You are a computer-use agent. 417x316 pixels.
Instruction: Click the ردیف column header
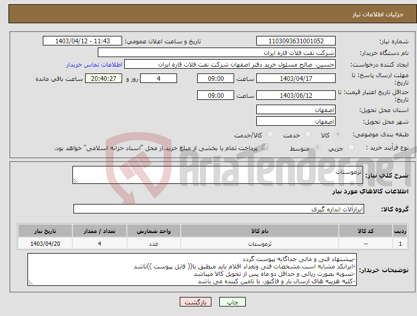pyautogui.click(x=400, y=231)
